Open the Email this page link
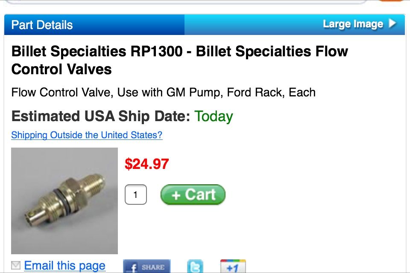This screenshot has width=410, height=273. click(x=64, y=266)
